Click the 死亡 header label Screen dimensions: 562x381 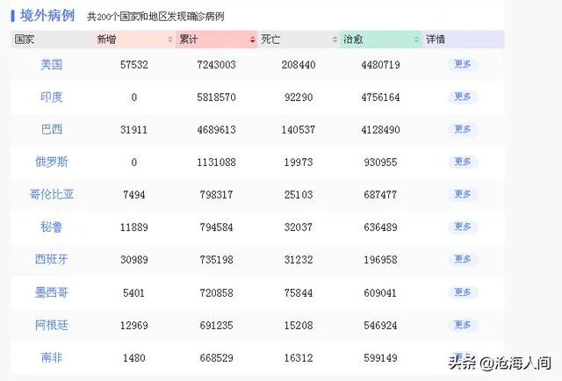[x=270, y=40]
